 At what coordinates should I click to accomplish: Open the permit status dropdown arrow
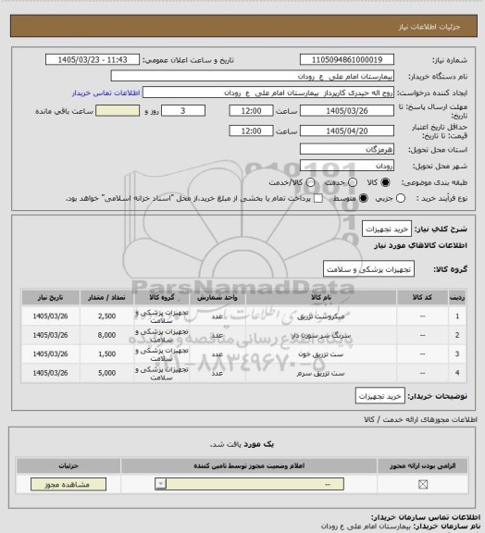(160, 484)
